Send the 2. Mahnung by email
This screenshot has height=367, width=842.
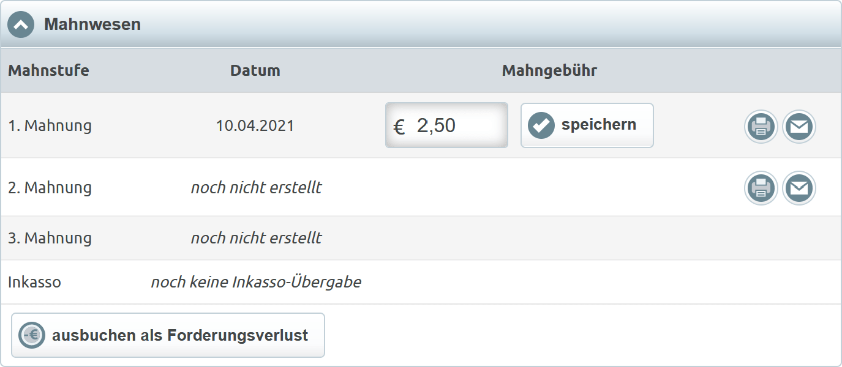coord(799,188)
